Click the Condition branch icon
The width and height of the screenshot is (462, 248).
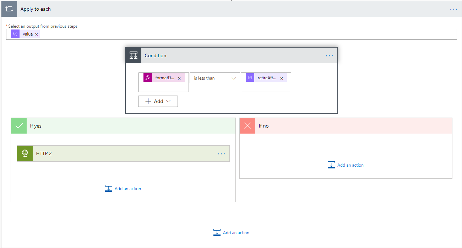click(x=134, y=55)
